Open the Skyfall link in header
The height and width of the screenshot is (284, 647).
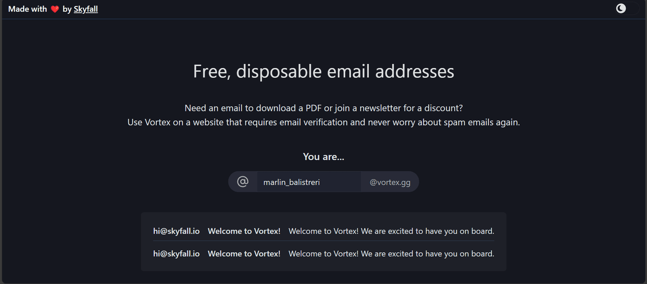(85, 9)
